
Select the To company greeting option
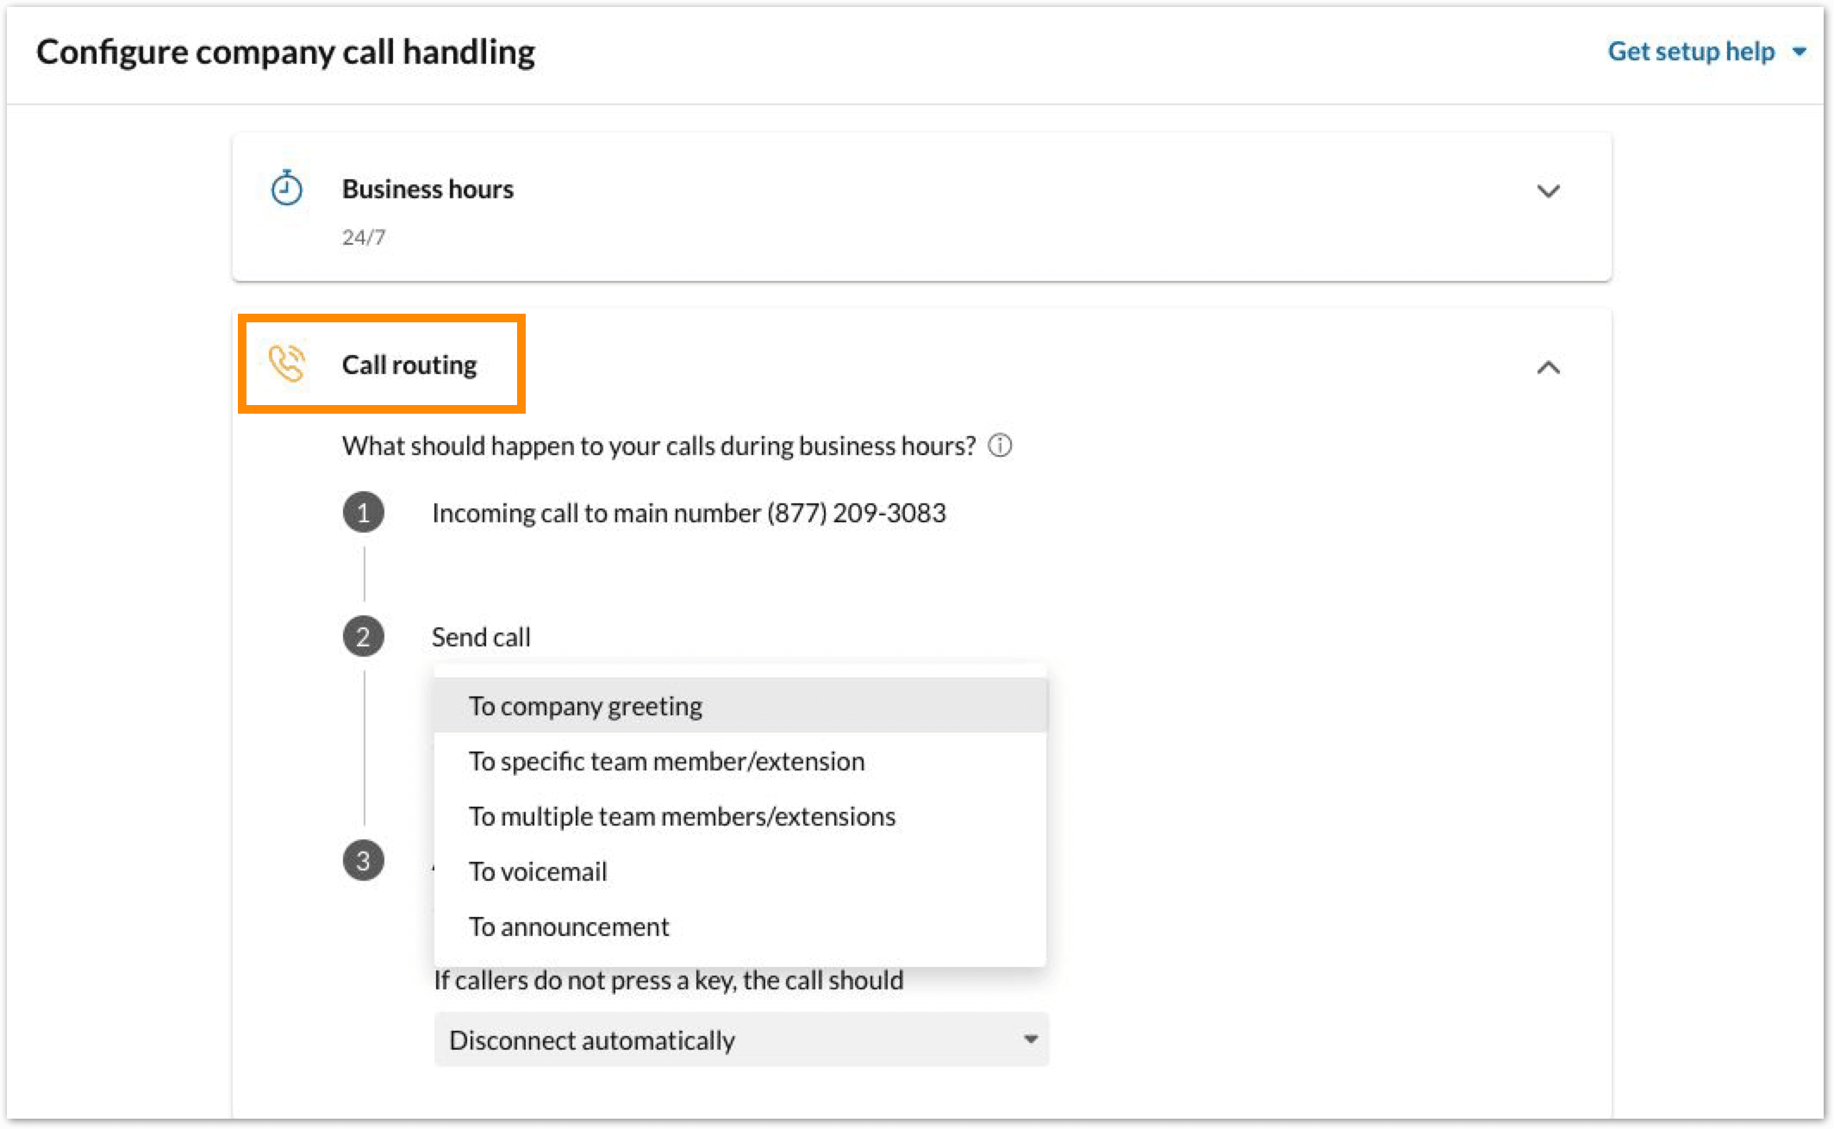pos(584,705)
